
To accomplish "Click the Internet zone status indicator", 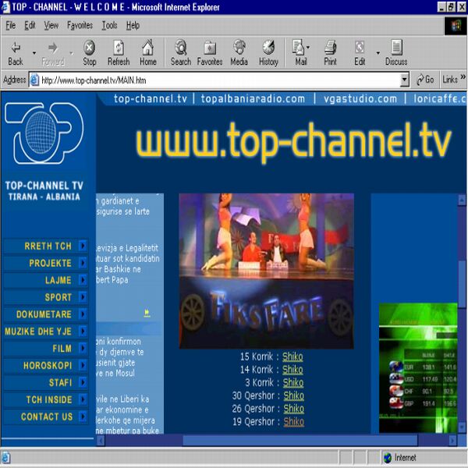I will pyautogui.click(x=400, y=457).
